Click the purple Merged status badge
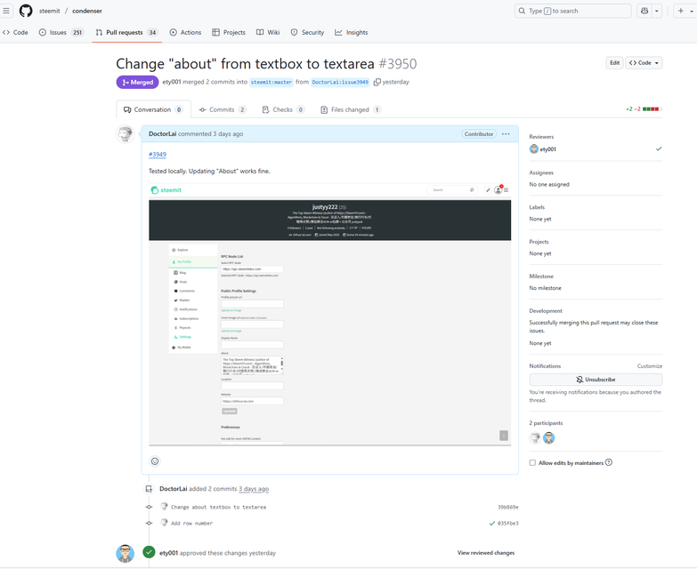 tap(137, 82)
